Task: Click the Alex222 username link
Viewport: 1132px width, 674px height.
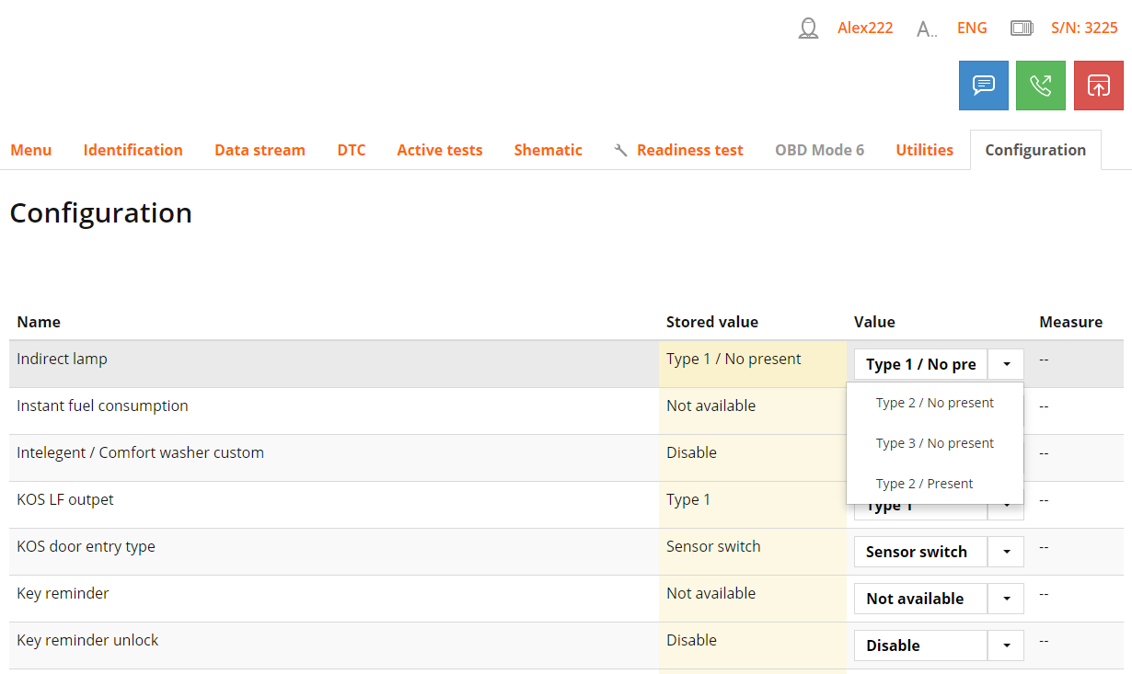Action: coord(865,28)
